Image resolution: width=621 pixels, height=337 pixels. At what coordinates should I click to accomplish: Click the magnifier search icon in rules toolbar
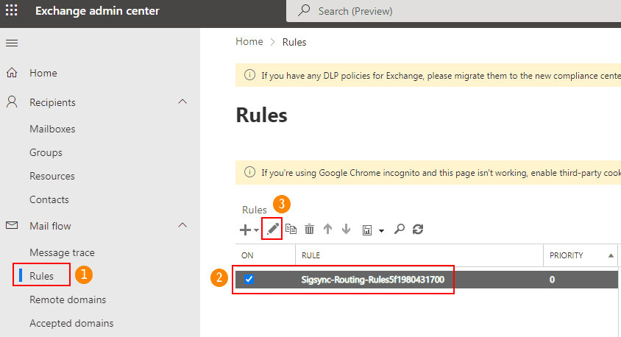pos(400,230)
